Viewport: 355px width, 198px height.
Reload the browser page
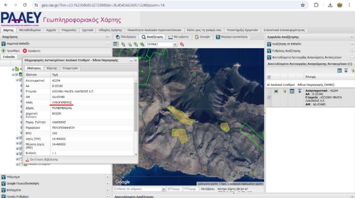point(25,5)
